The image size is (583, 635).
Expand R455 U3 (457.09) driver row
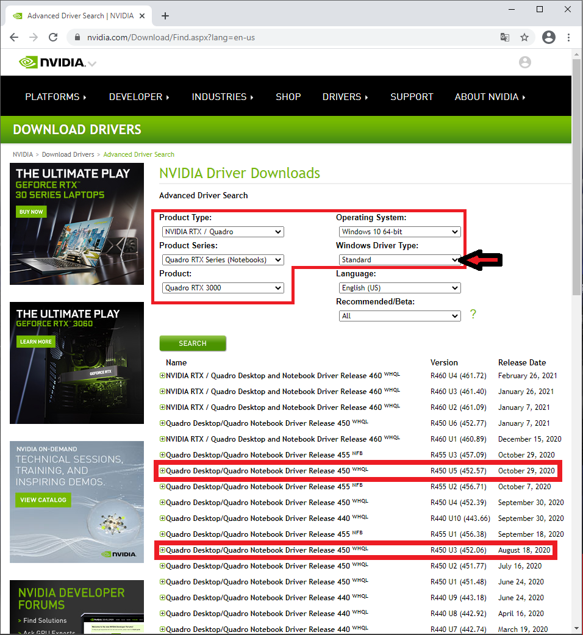click(x=162, y=454)
